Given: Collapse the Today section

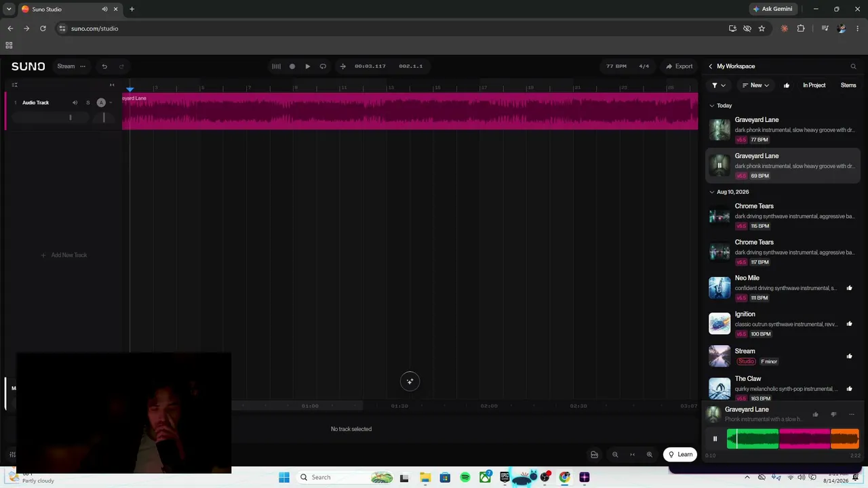Looking at the screenshot, I should 712,106.
